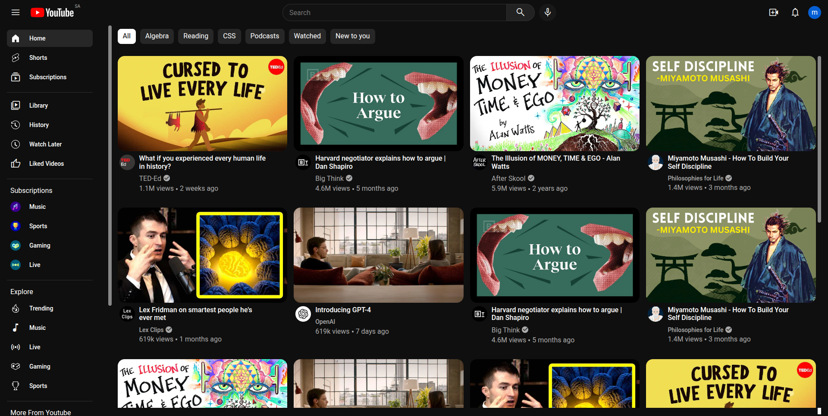Open Introducing GPT-4 video title
This screenshot has width=828, height=416.
[343, 310]
